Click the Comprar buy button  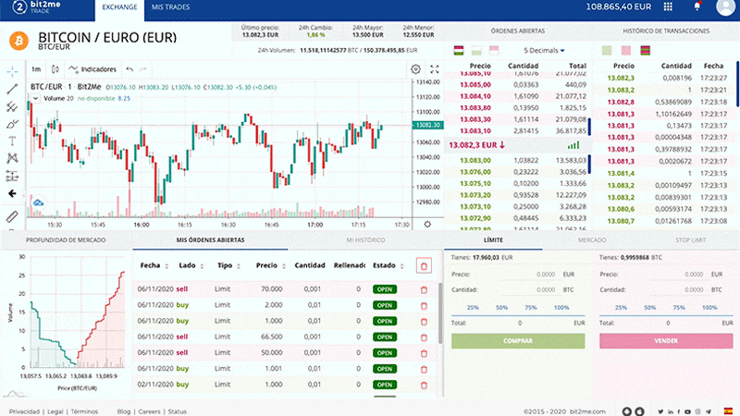point(518,341)
